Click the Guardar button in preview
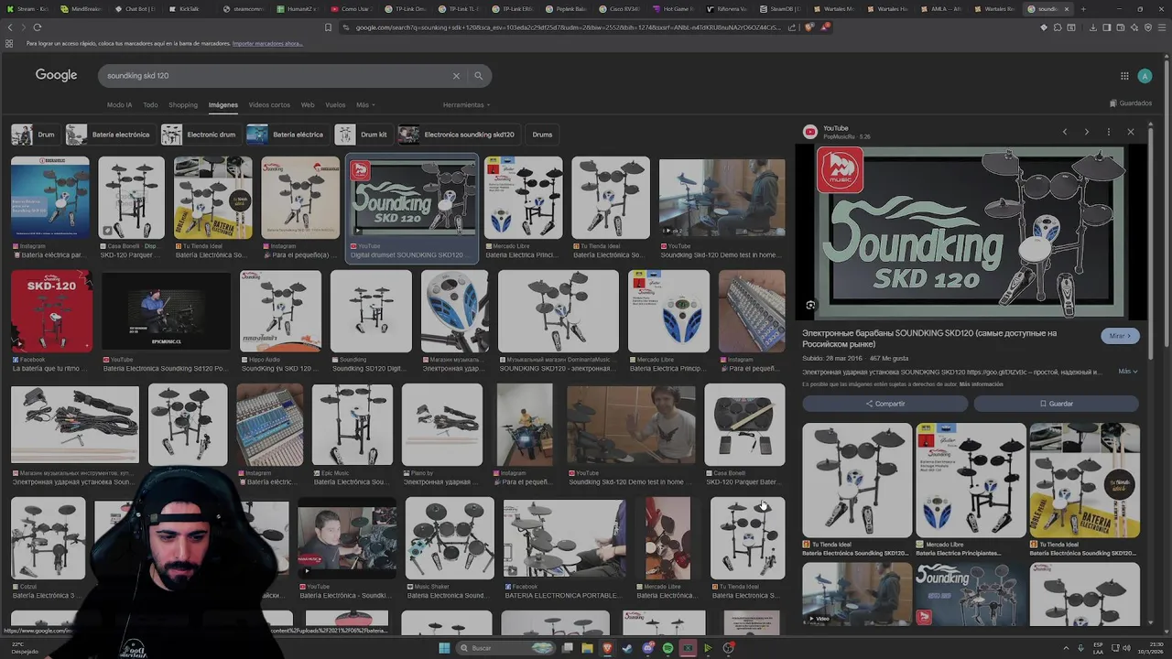1172x659 pixels. tap(1056, 404)
